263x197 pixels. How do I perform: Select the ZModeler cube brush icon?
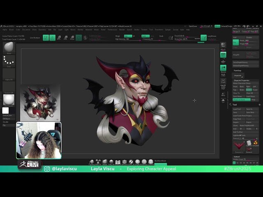tap(125, 162)
